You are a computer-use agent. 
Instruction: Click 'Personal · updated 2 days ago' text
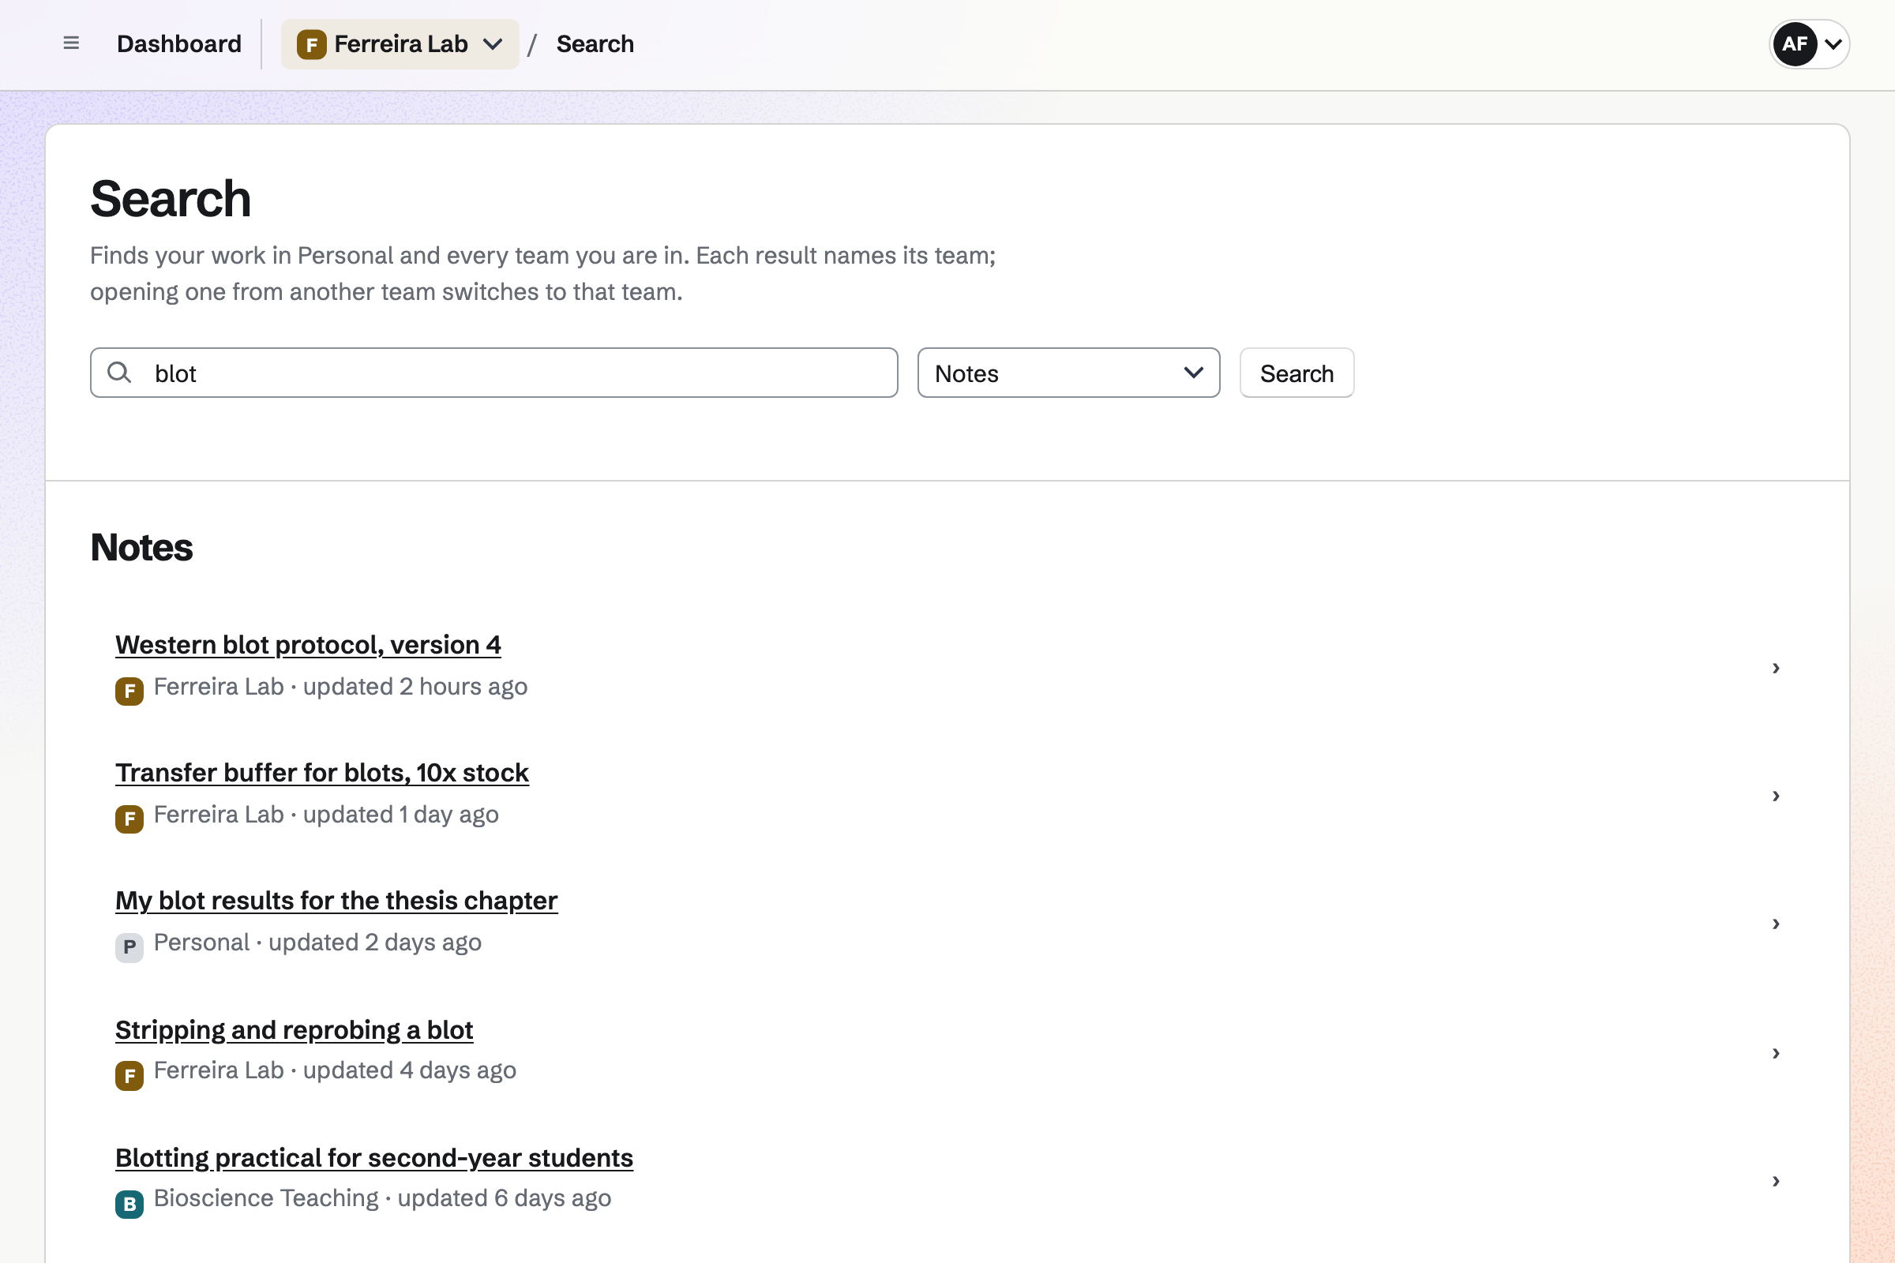tap(317, 943)
